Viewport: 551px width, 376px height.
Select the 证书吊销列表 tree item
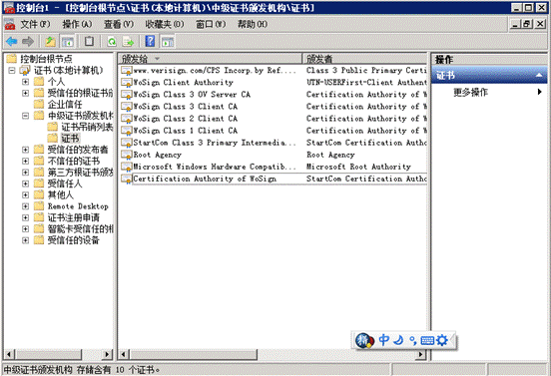coord(87,127)
